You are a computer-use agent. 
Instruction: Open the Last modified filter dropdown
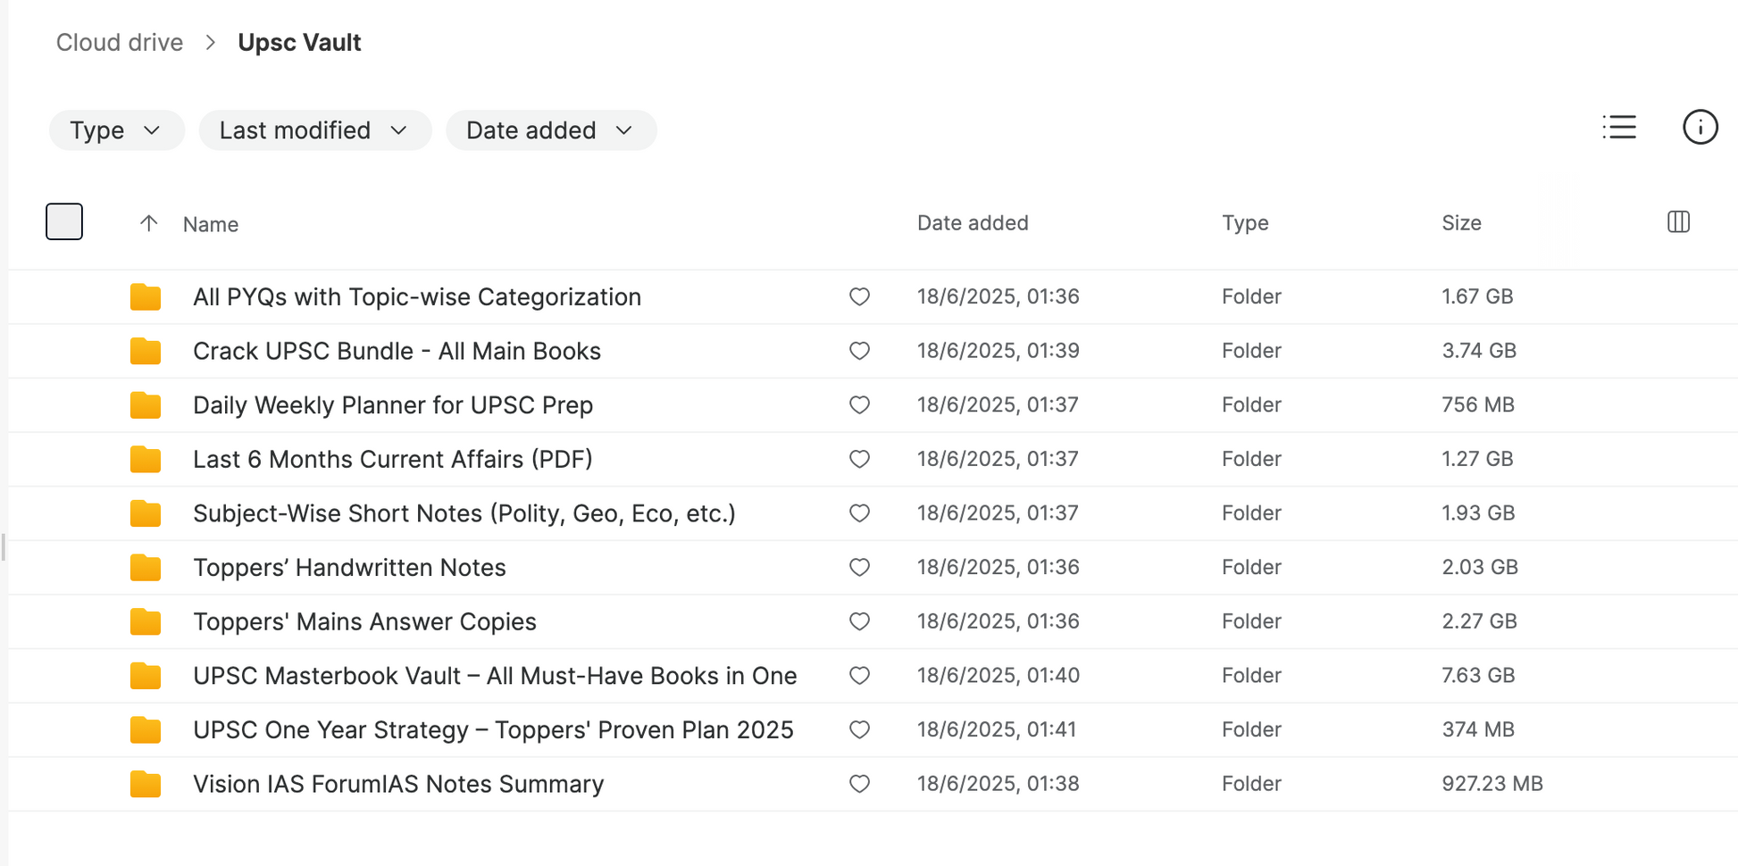(x=314, y=130)
